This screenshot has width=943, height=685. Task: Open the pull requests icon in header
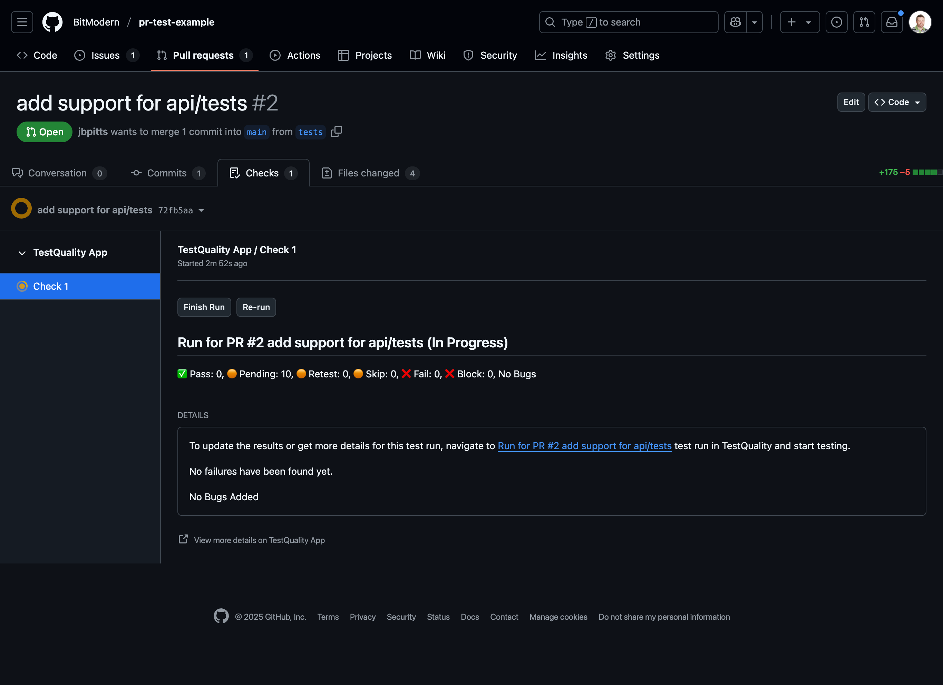[864, 22]
